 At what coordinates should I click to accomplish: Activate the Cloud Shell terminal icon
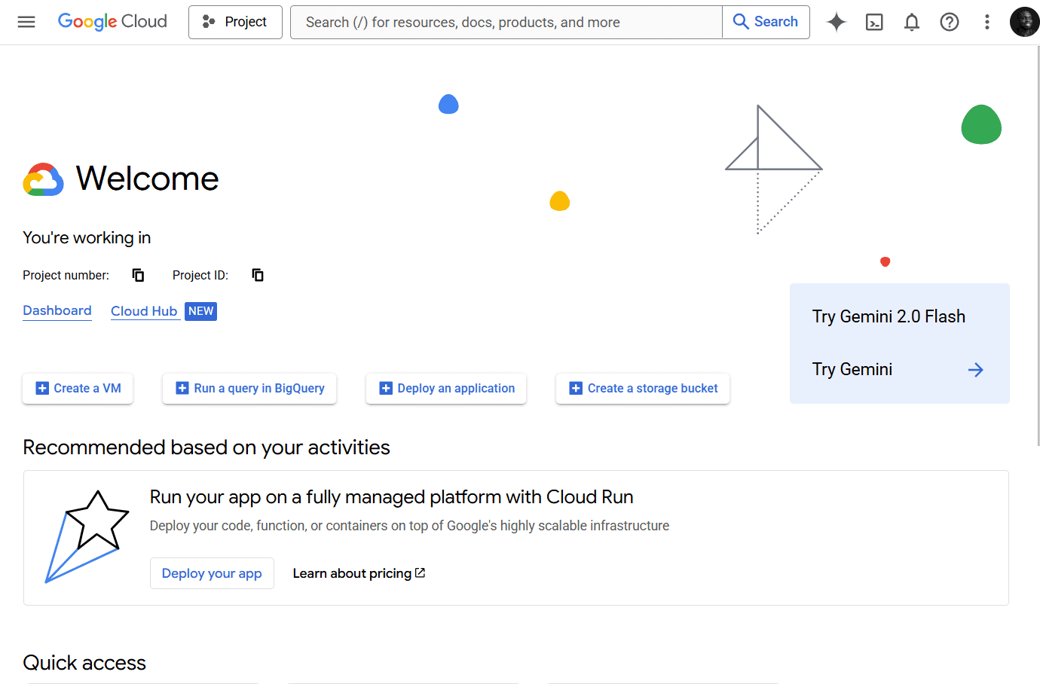point(874,22)
